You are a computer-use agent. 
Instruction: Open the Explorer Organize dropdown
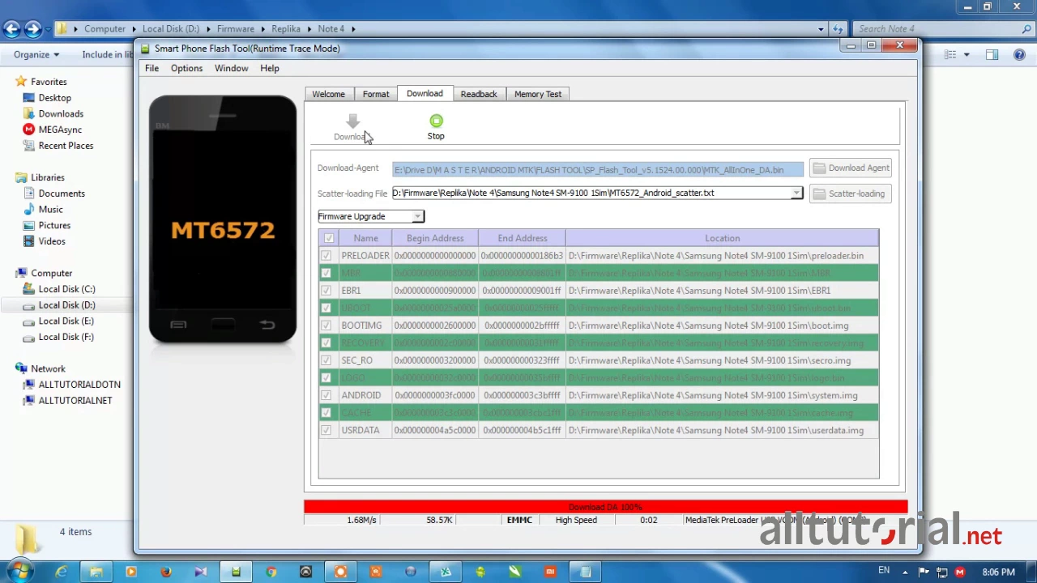coord(36,54)
